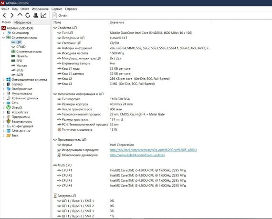The height and width of the screenshot is (219, 272).
Task: Expand the Компьютер tree node
Action: [3, 33]
